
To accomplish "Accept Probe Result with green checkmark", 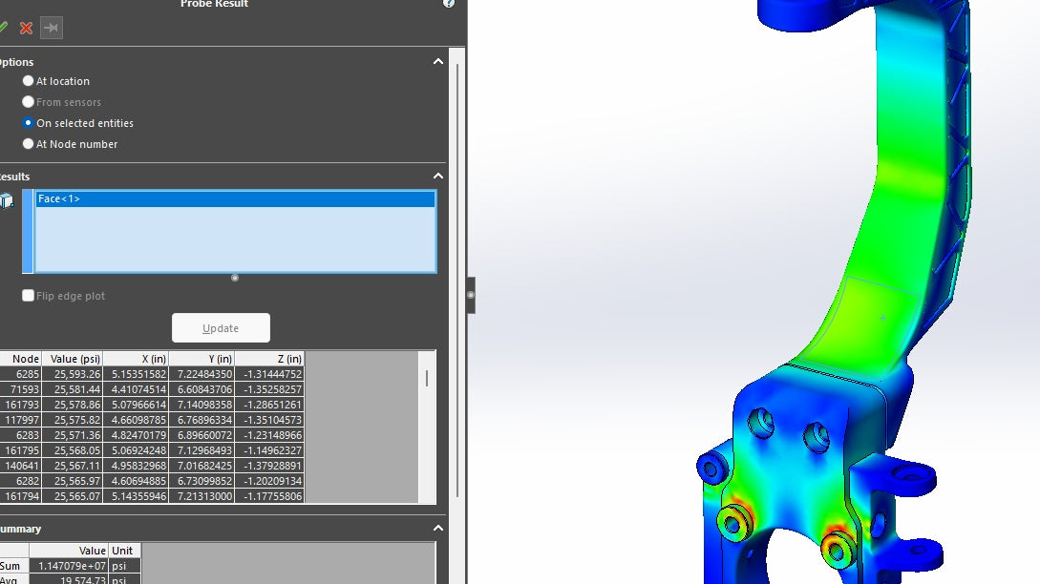I will 3,28.
